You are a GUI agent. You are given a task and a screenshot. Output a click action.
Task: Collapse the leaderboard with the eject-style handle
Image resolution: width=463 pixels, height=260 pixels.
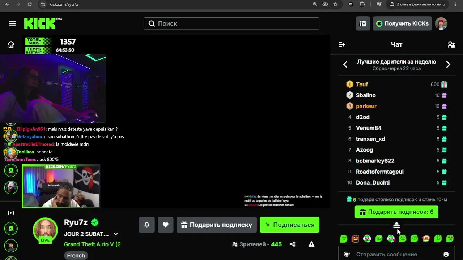pyautogui.click(x=396, y=225)
